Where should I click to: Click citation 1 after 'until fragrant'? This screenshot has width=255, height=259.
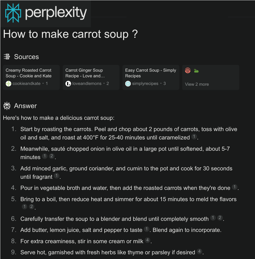click(x=57, y=176)
